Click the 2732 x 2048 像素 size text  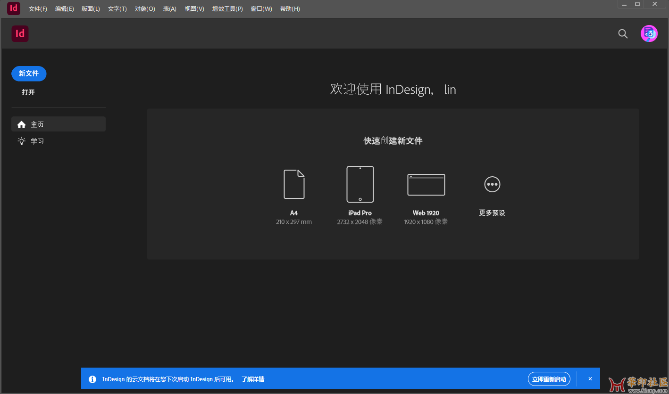click(360, 222)
